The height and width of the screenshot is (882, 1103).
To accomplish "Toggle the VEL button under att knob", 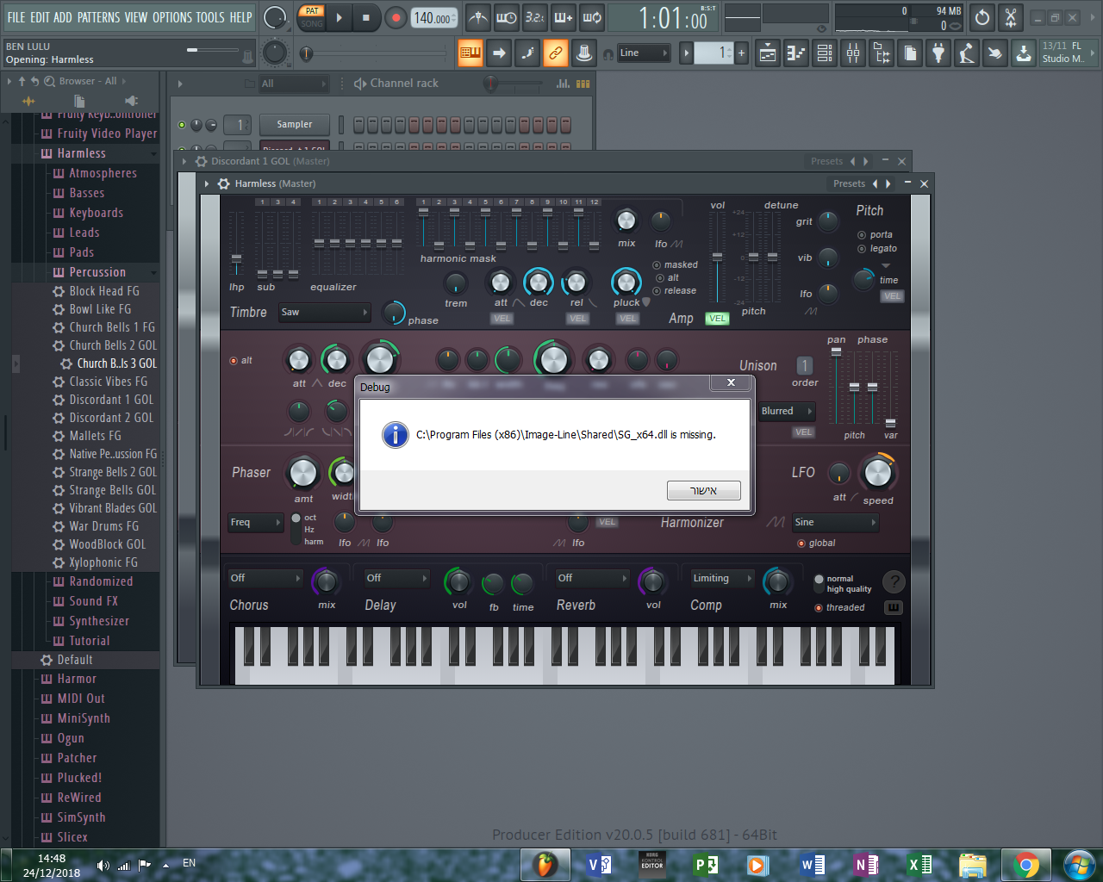I will coord(502,319).
